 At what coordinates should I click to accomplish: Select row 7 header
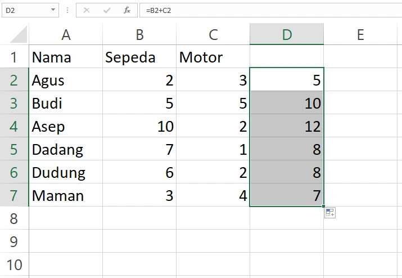(x=14, y=195)
